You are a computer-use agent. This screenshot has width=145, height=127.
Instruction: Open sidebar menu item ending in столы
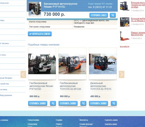[x=3, y=55]
